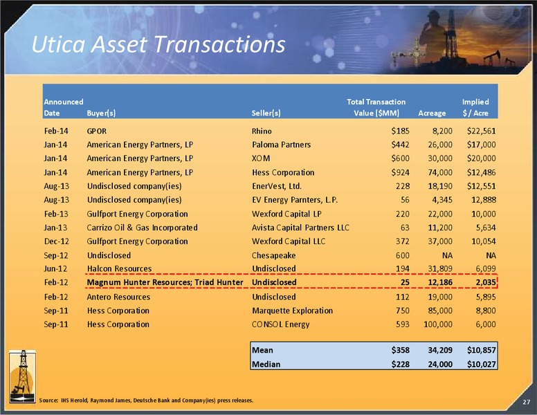Screen dimensions: 537x415
Task: Click transaction value '$924'
Action: [x=401, y=172]
